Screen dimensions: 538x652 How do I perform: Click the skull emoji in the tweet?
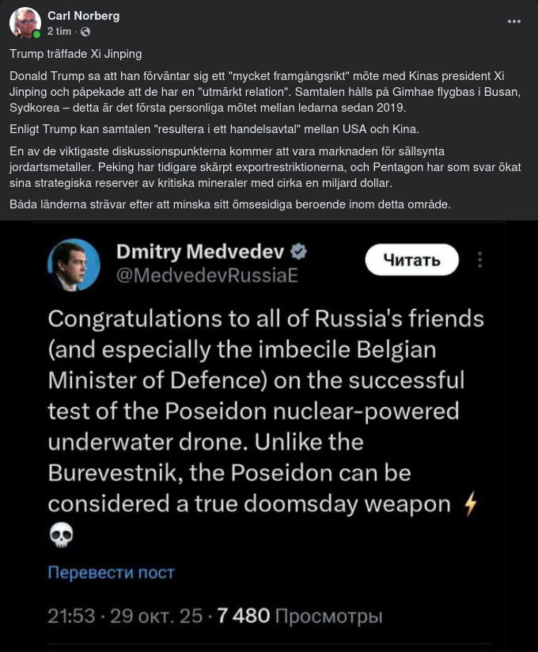61,536
